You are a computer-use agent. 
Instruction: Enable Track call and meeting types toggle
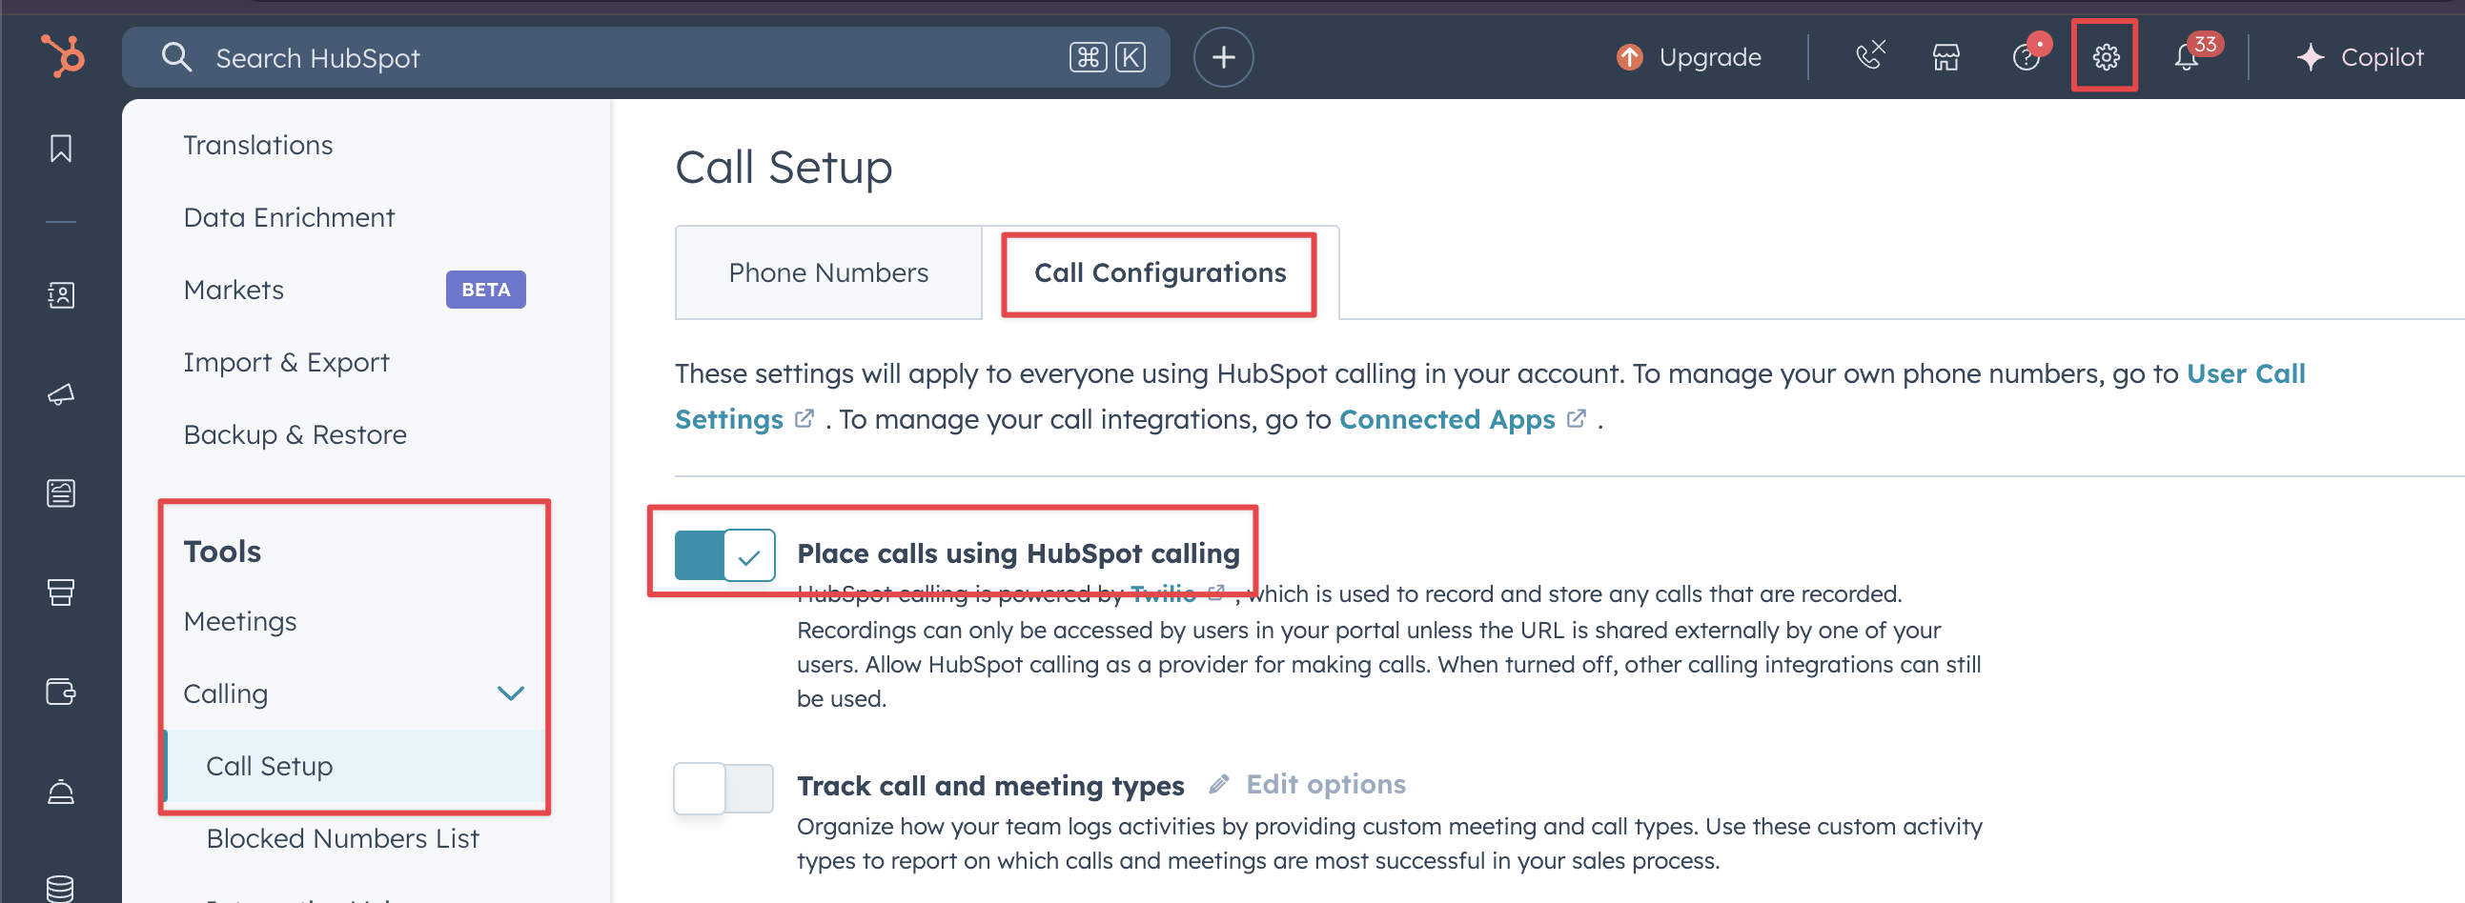click(x=724, y=787)
